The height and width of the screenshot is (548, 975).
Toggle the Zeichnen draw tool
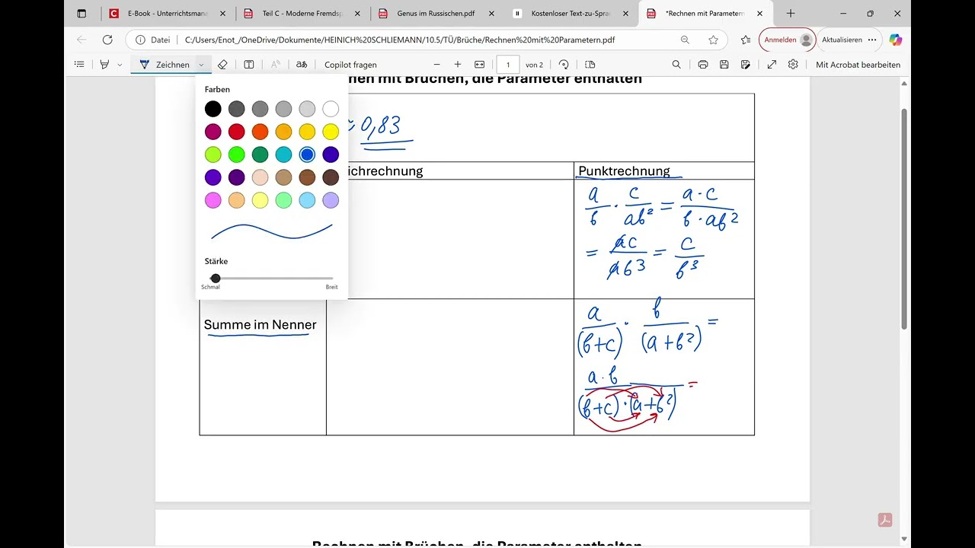[x=164, y=65]
